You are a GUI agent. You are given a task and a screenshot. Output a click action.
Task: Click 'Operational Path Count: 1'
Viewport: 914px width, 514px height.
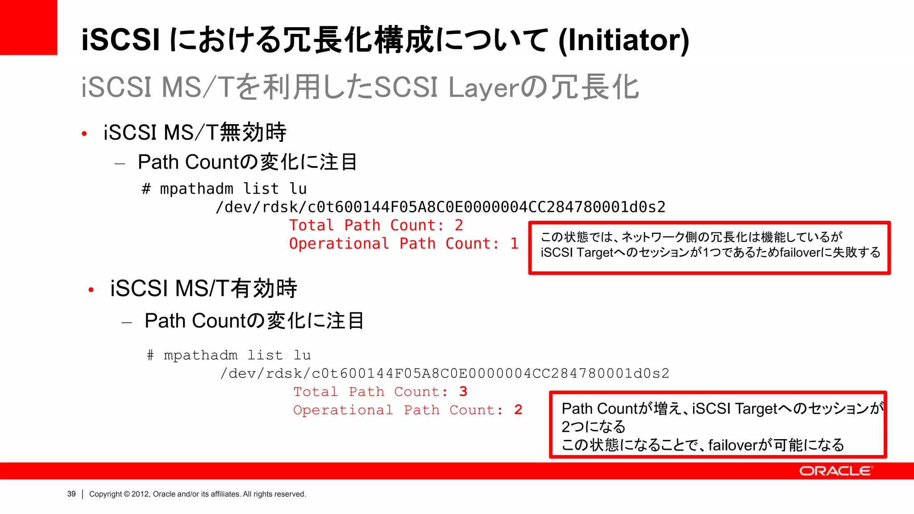pyautogui.click(x=404, y=244)
